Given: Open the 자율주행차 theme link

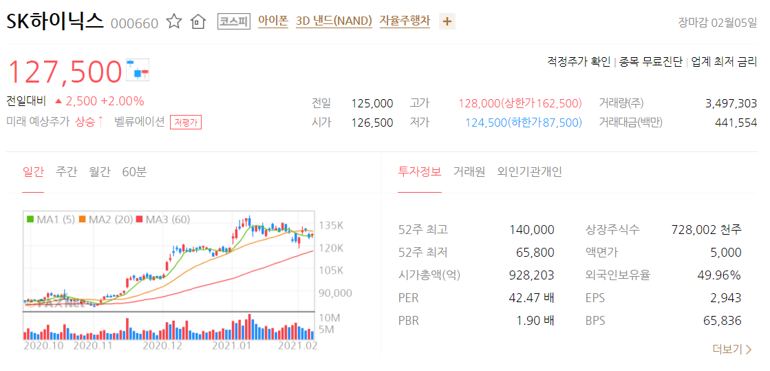Looking at the screenshot, I should (405, 21).
